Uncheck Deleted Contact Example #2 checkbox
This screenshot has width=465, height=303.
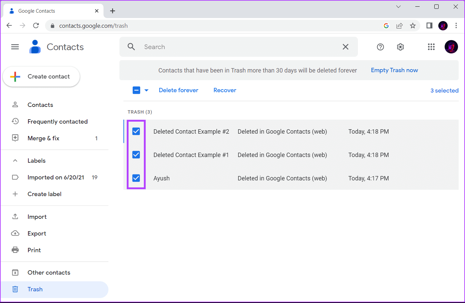tap(136, 131)
